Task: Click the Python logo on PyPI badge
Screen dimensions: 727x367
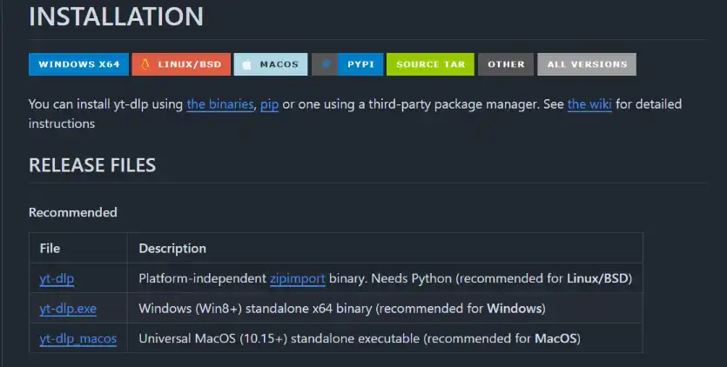Action: pos(326,64)
